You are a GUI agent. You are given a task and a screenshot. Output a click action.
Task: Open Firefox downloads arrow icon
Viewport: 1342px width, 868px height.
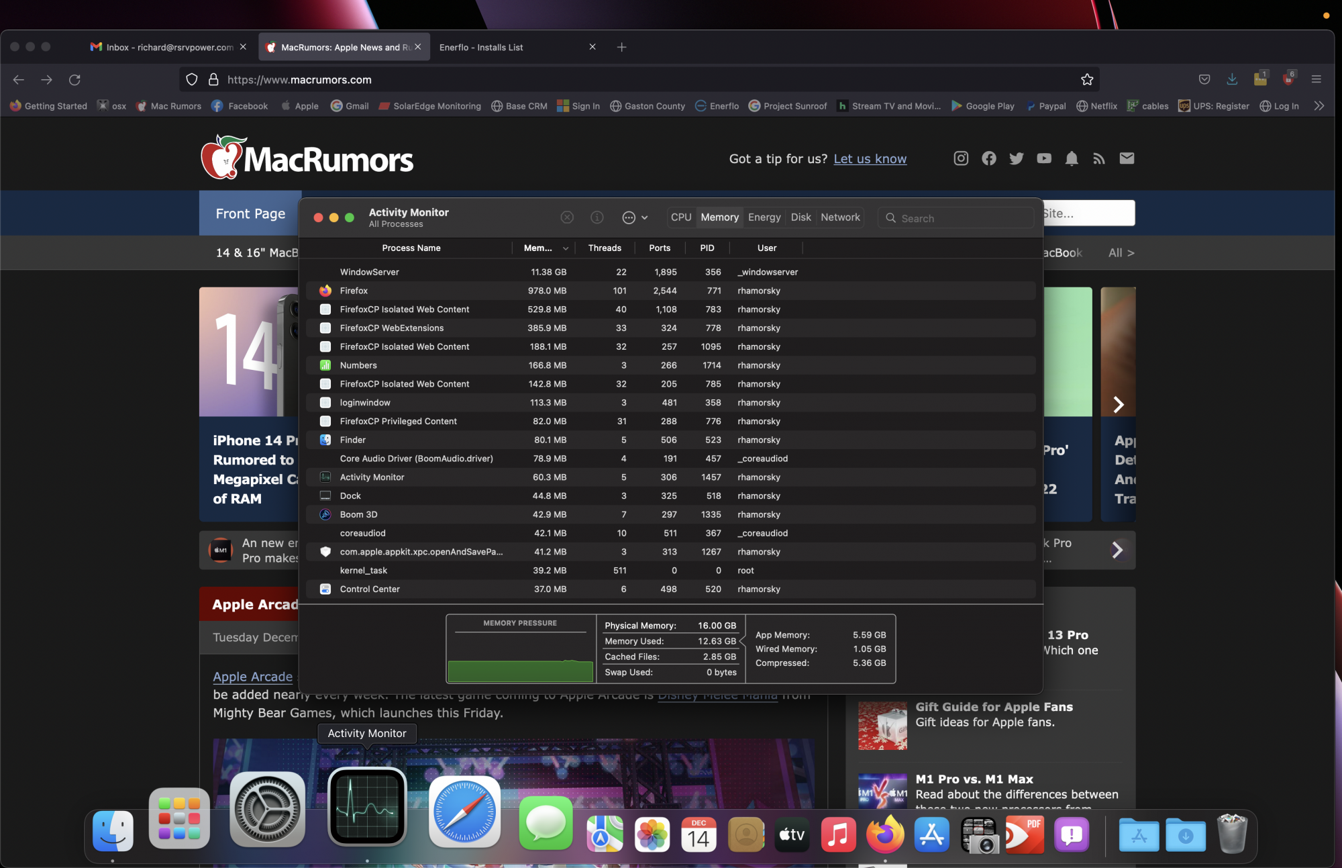click(1232, 79)
